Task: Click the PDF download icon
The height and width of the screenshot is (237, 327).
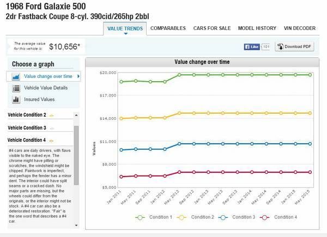Action: click(x=280, y=47)
